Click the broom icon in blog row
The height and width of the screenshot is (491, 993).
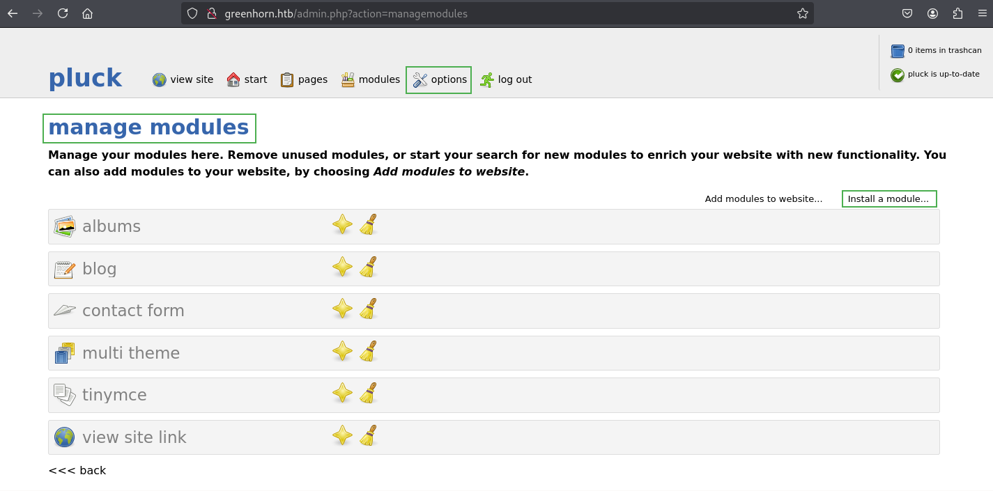pos(368,267)
